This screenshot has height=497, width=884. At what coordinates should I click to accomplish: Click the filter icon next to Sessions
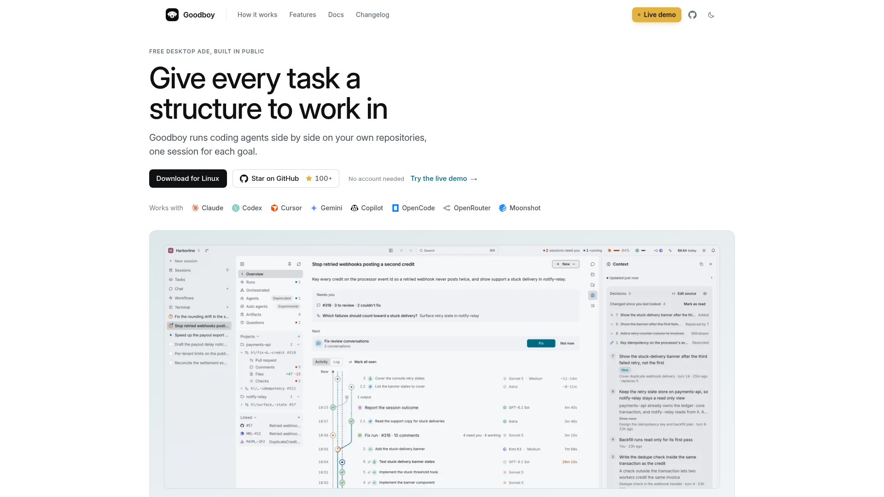coord(227,271)
